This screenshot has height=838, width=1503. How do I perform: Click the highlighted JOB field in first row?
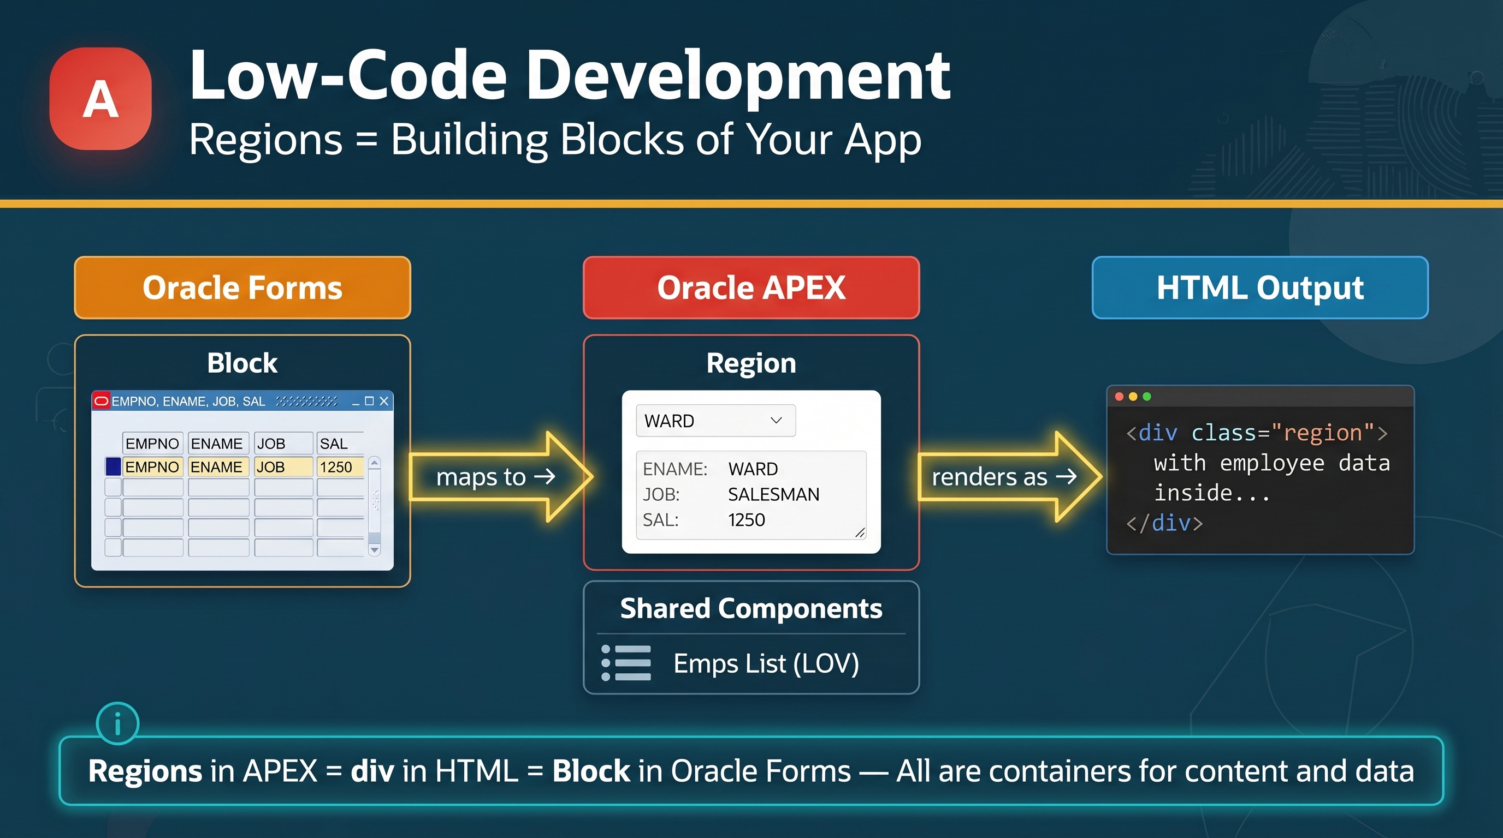point(283,467)
